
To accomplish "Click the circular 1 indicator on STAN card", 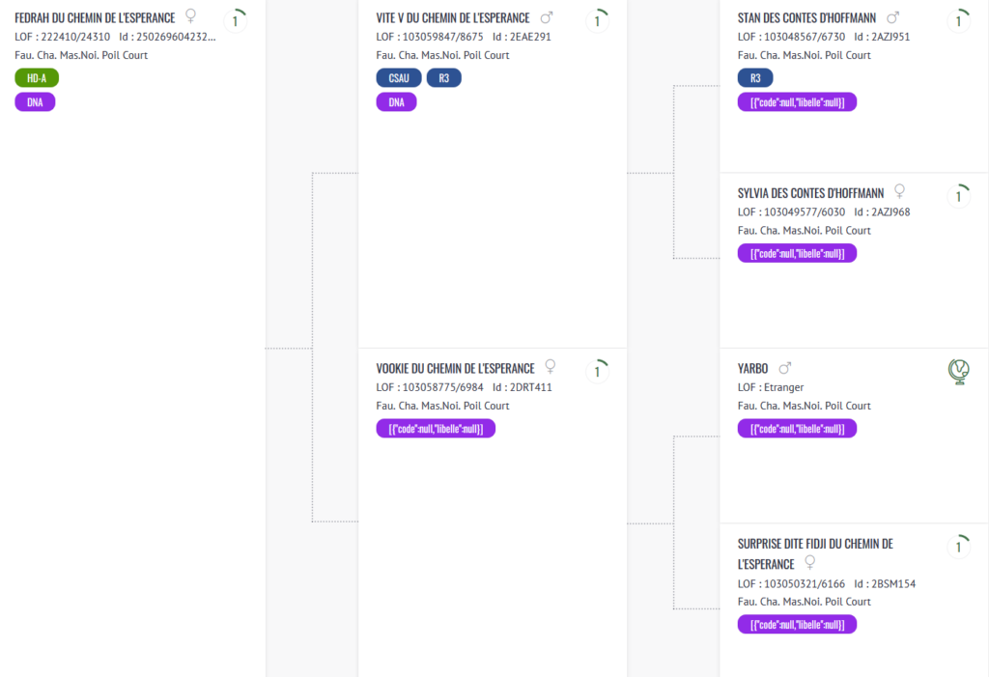I will pos(959,21).
